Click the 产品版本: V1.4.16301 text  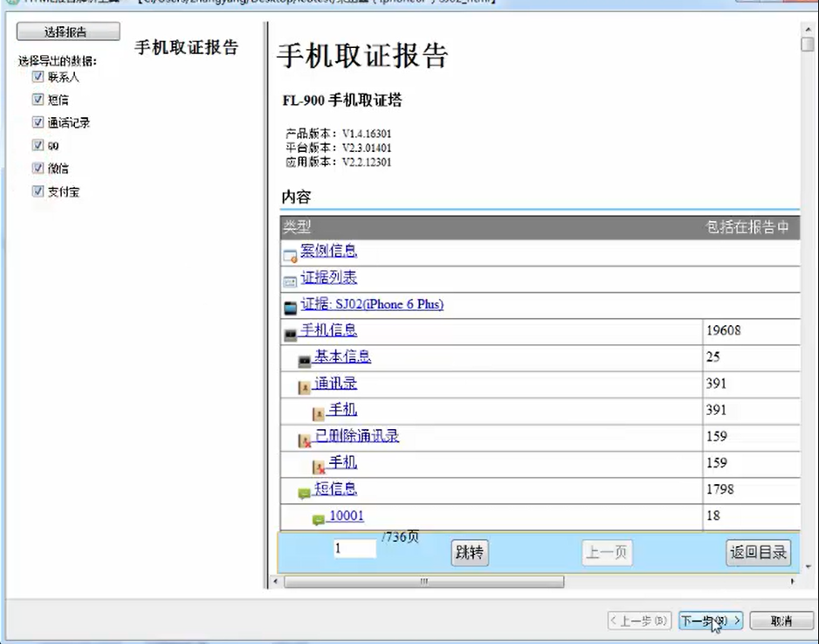pyautogui.click(x=339, y=134)
